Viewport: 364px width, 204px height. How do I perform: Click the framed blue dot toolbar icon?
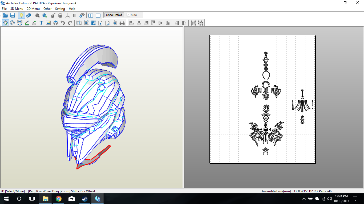click(x=86, y=23)
